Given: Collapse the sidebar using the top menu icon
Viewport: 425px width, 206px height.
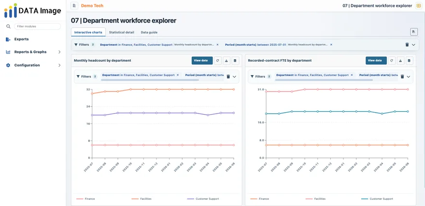Looking at the screenshot, I should click(x=74, y=5).
